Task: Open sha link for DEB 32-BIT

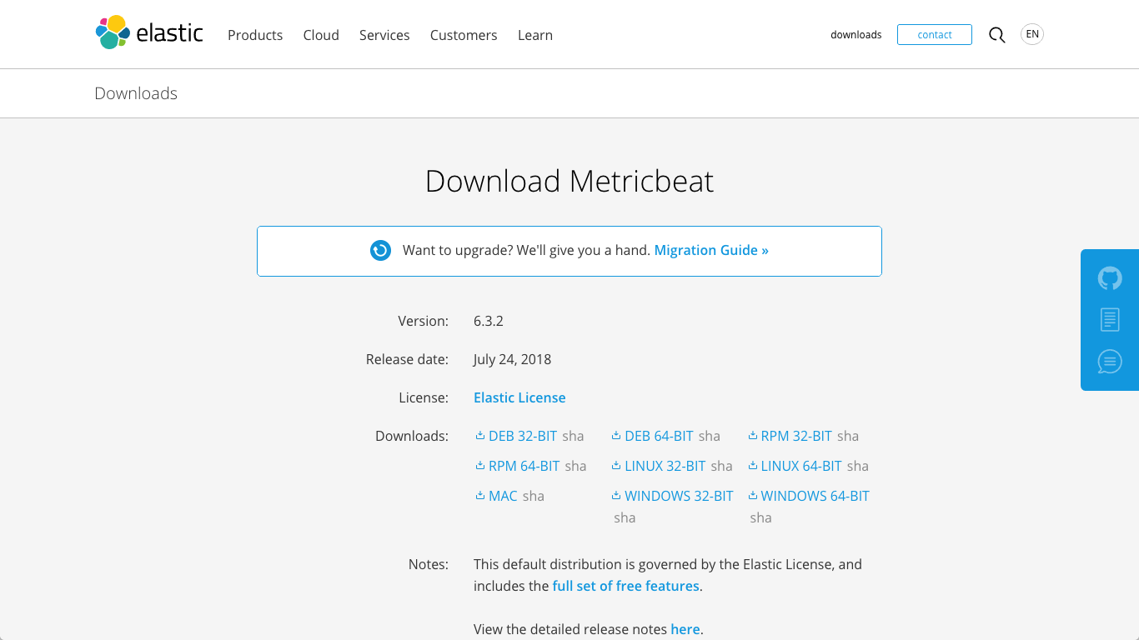Action: pos(573,436)
